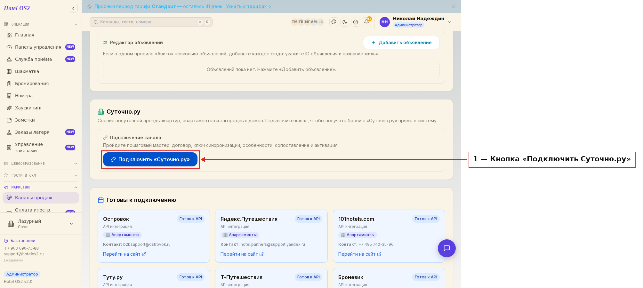Expand the ГОСТИ И CRM section
The height and width of the screenshot is (288, 643).
(41, 175)
